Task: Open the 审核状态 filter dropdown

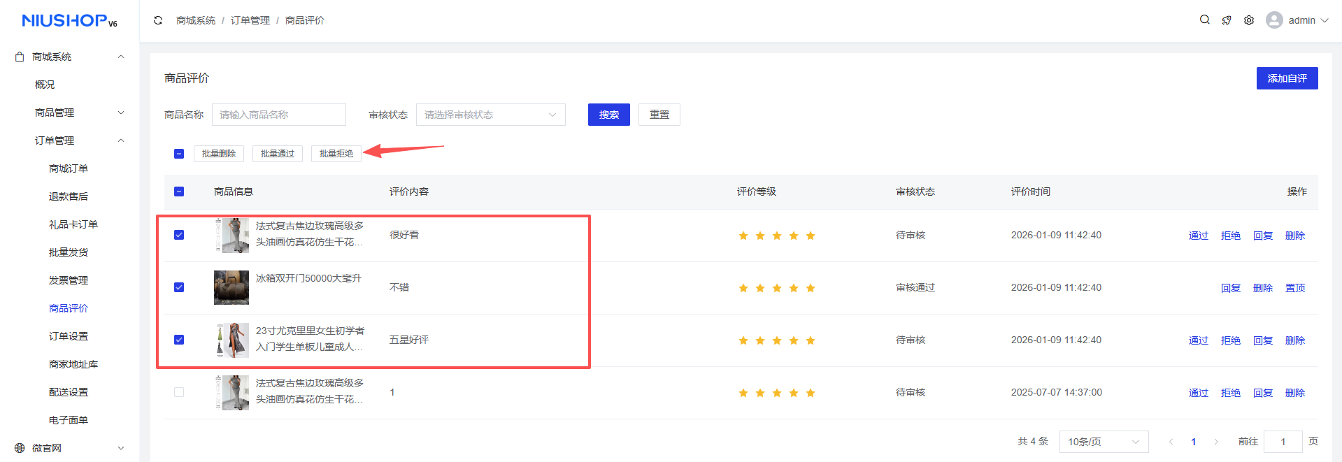Action: point(490,115)
